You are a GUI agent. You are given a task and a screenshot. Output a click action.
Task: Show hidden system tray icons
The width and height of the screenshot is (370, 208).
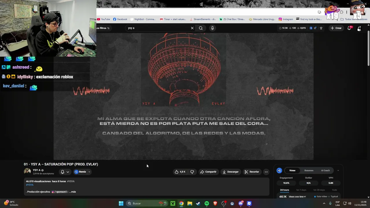pyautogui.click(x=324, y=203)
